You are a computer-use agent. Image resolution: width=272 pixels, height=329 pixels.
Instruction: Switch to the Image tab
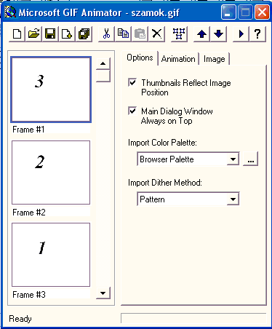215,59
